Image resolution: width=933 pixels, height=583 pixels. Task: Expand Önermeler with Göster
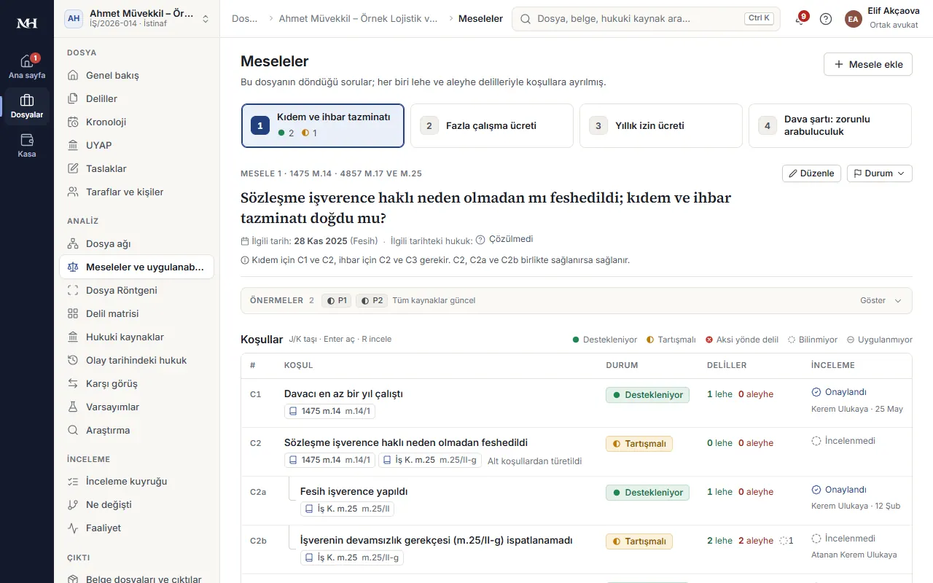click(x=881, y=300)
